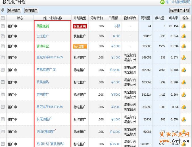Check the box for 地域控制推广 row
This screenshot has width=192, height=147.
pos(3,132)
